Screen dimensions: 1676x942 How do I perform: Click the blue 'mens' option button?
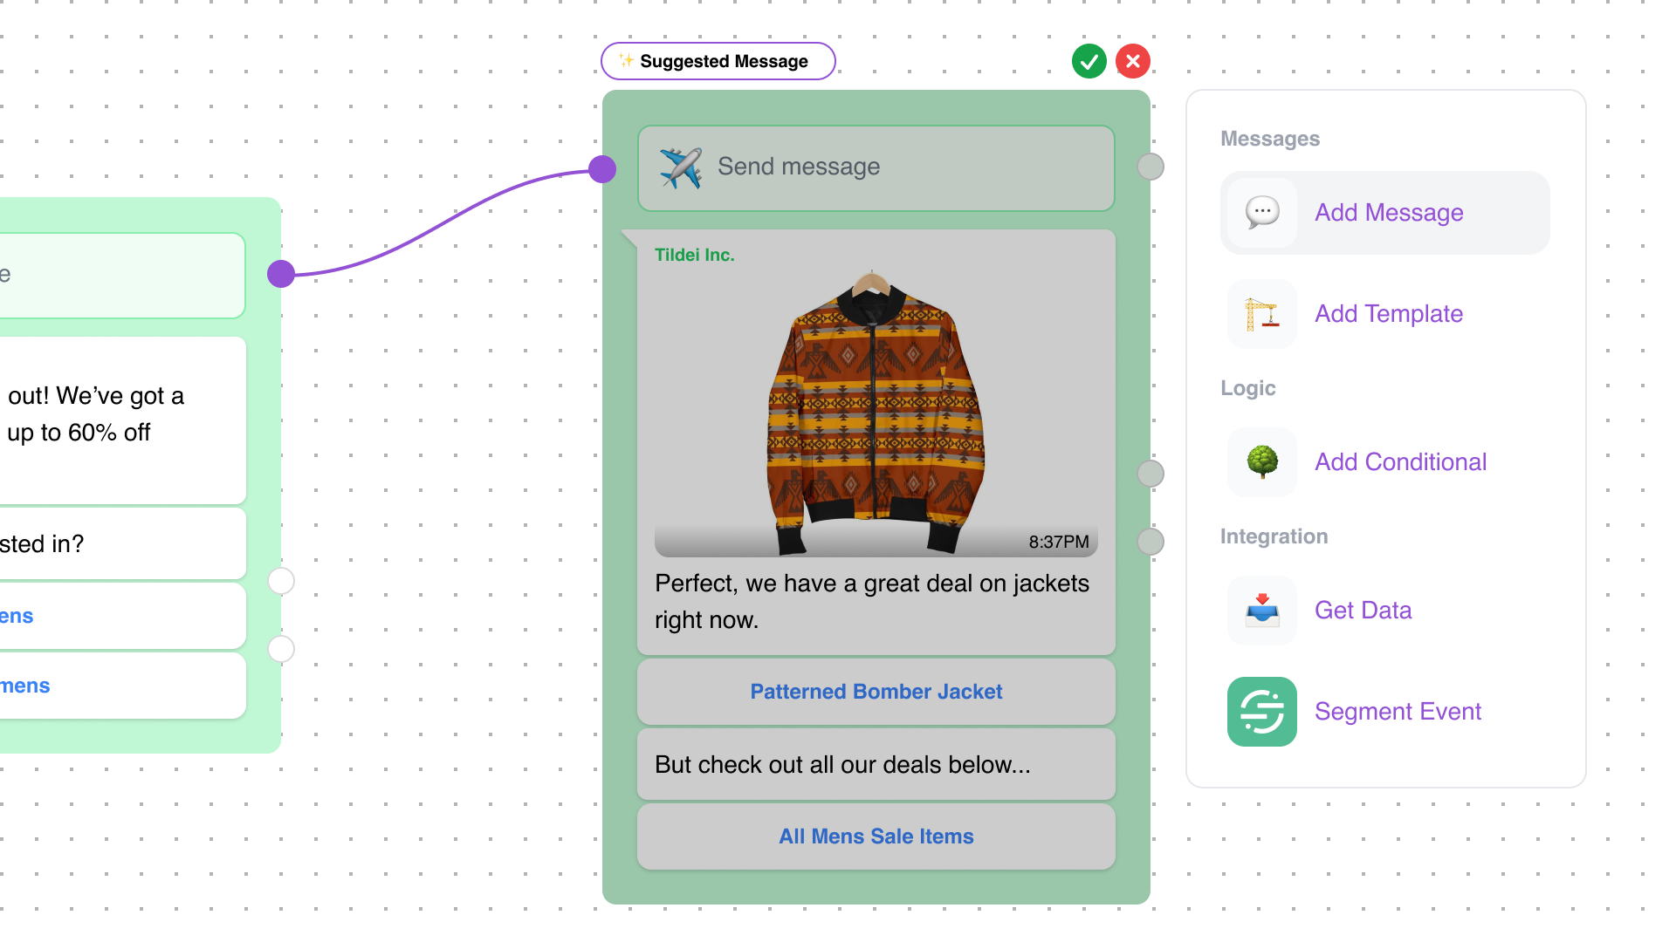click(x=122, y=686)
